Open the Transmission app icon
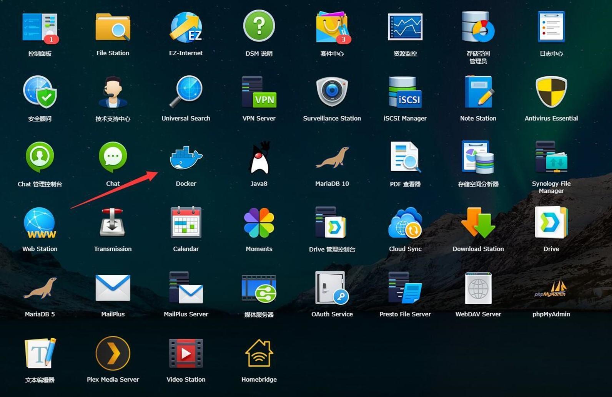Image resolution: width=612 pixels, height=397 pixels. 113,223
